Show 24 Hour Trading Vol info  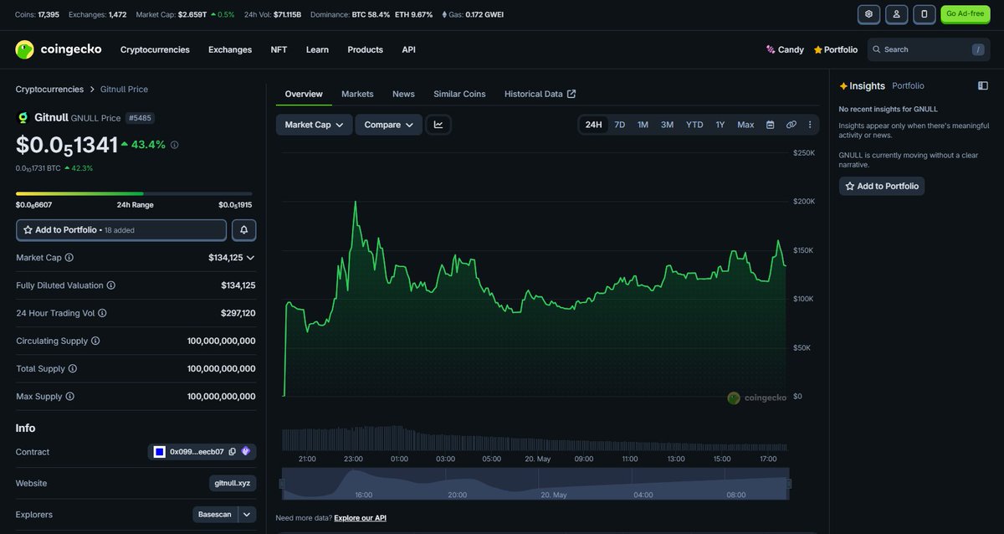tap(102, 313)
